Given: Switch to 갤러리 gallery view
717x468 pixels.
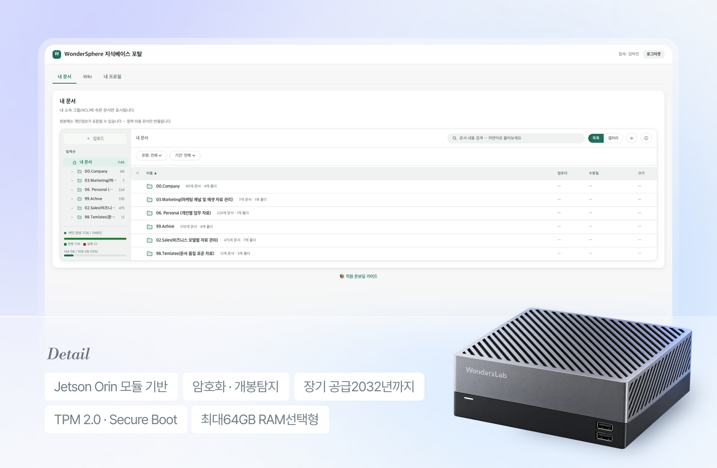Looking at the screenshot, I should point(613,138).
